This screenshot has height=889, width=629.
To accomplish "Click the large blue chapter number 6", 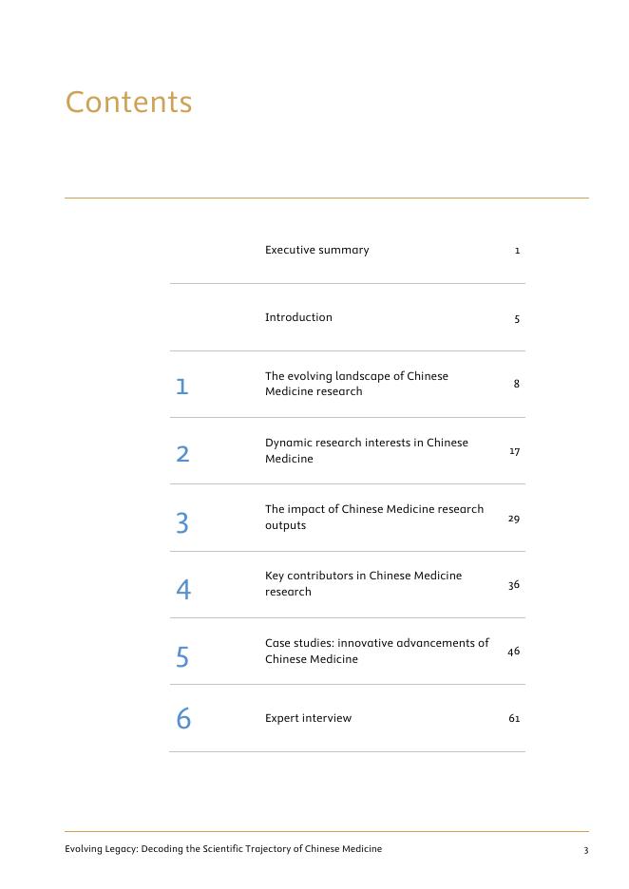I will [183, 720].
